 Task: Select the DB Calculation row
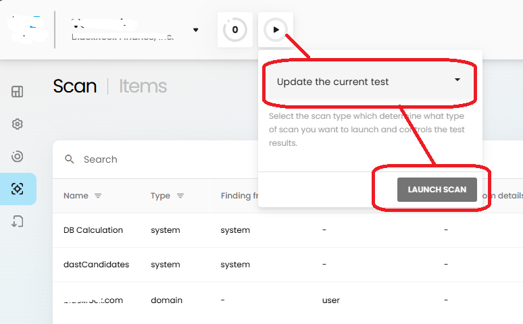[x=288, y=230]
